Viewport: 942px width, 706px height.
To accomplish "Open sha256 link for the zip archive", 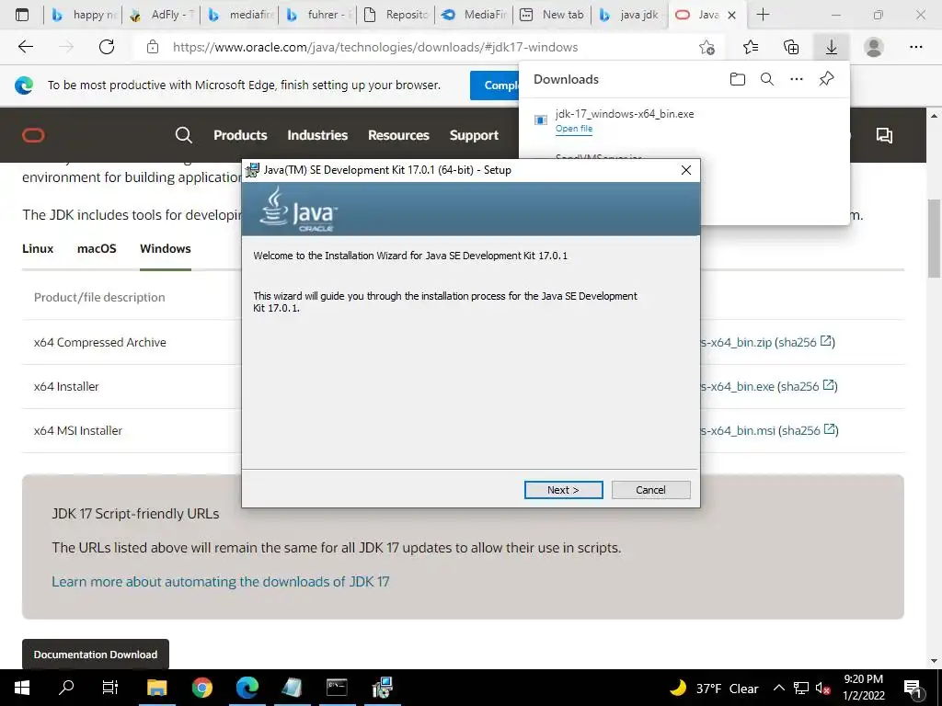I will pyautogui.click(x=804, y=342).
